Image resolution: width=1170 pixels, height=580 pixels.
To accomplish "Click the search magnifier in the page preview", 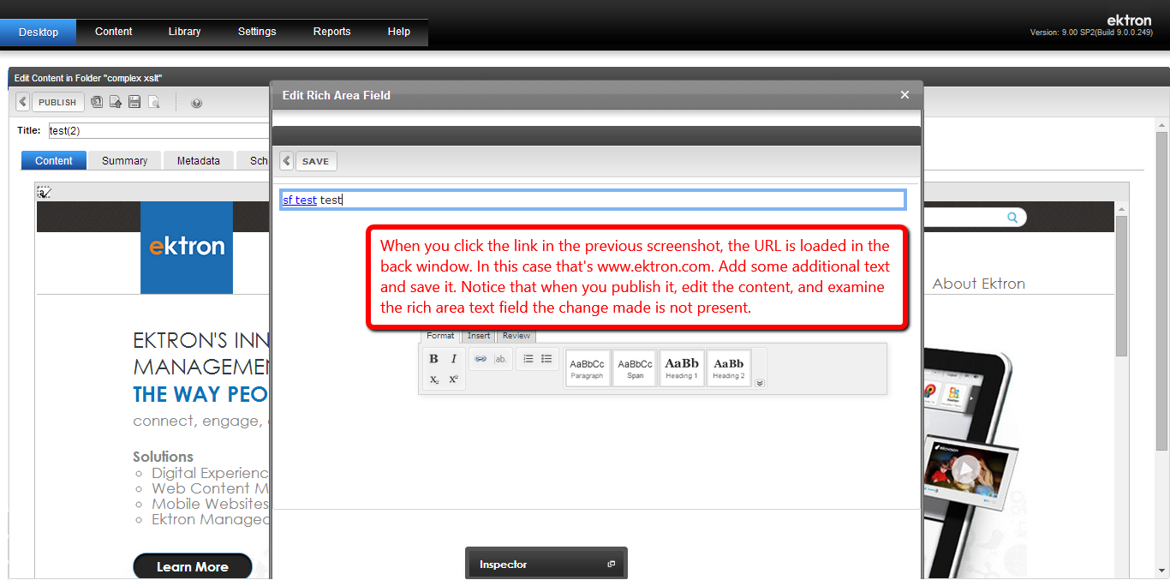I will (x=1012, y=218).
